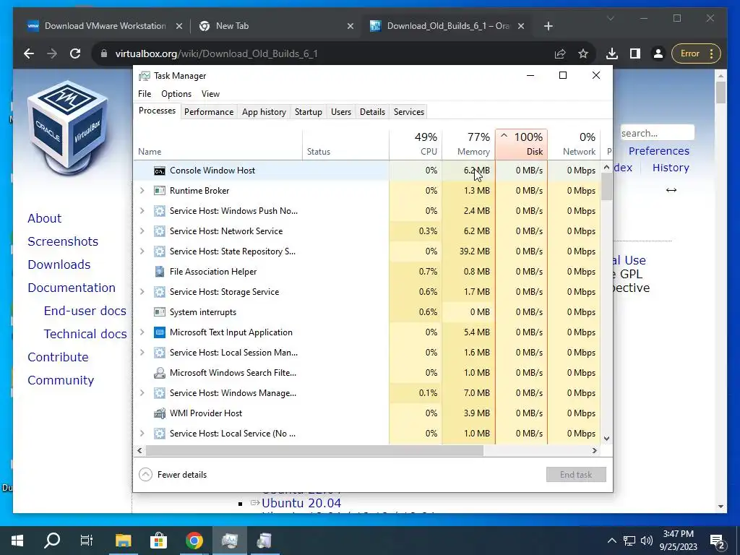Click the Runtime Broker process icon
The width and height of the screenshot is (740, 555).
160,191
